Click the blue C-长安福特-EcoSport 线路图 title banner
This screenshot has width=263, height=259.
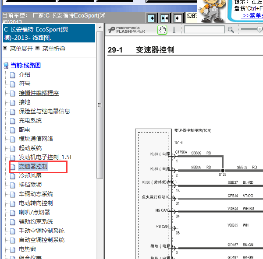(49, 33)
